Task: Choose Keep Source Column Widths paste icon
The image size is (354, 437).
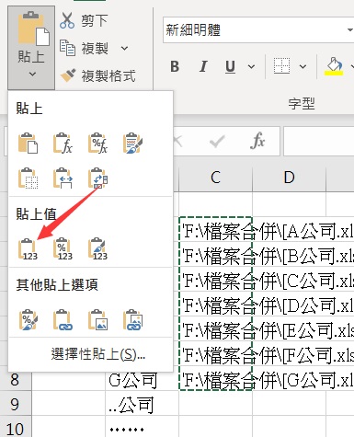Action: tap(63, 178)
